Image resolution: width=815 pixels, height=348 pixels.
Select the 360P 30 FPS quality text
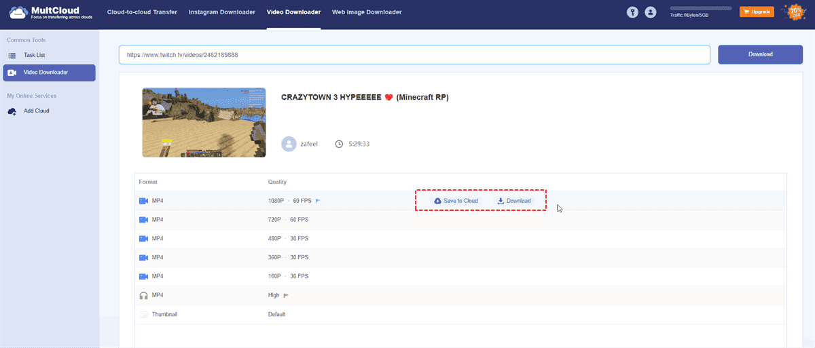pyautogui.click(x=289, y=258)
